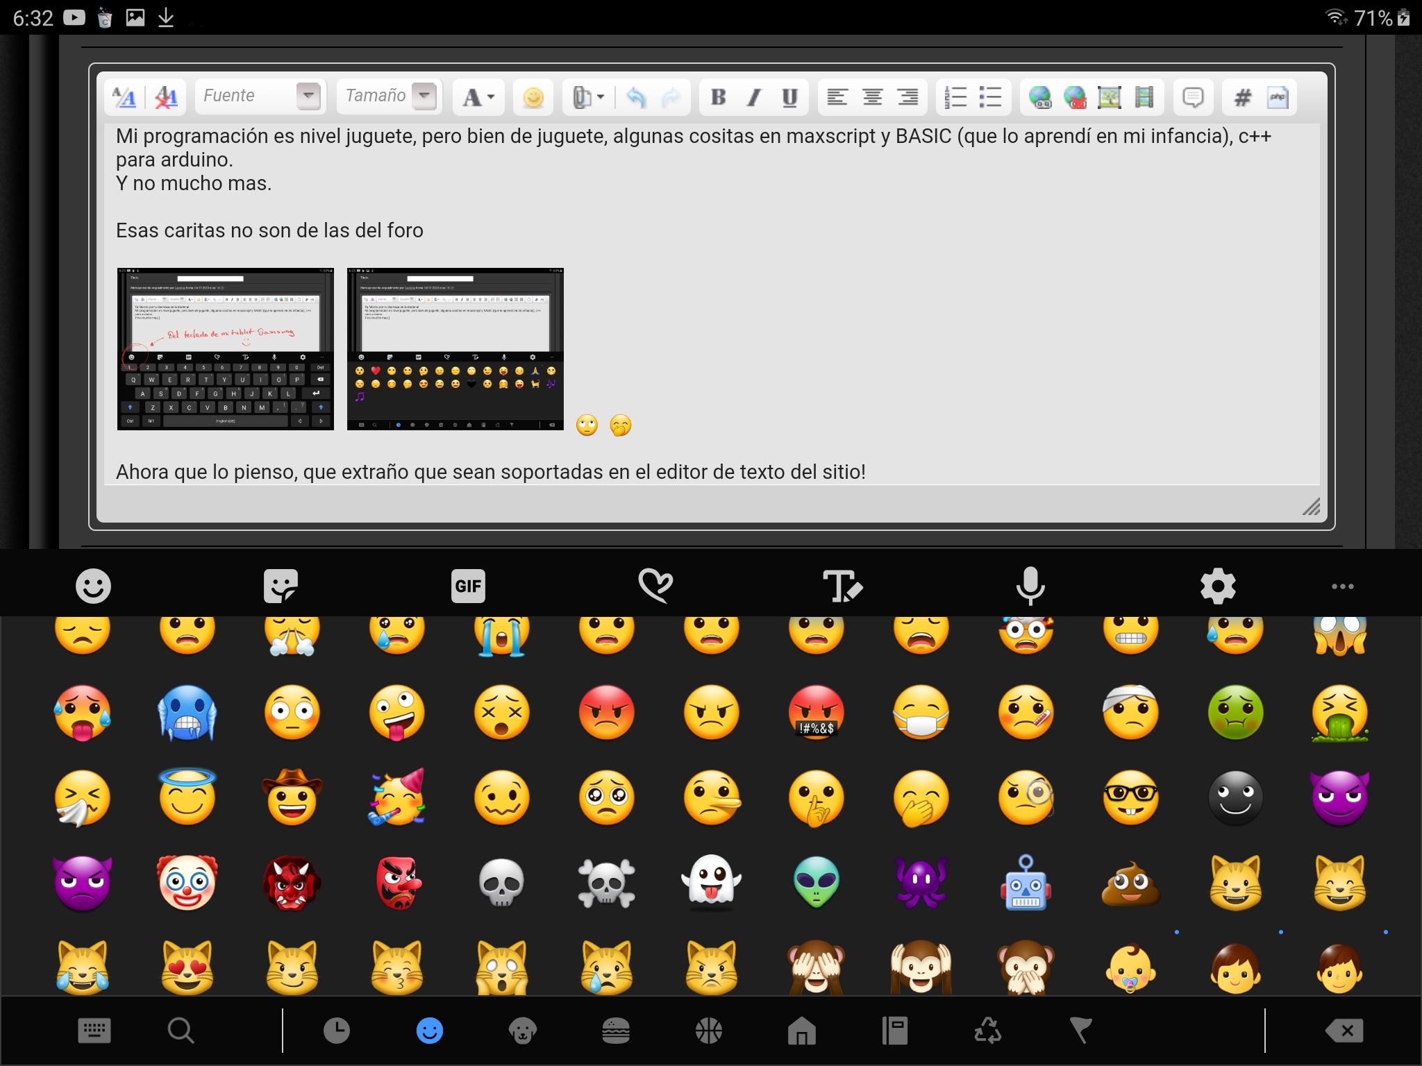Switch back to the ABC keyboard
Image resolution: width=1422 pixels, height=1066 pixels.
coord(94,1031)
